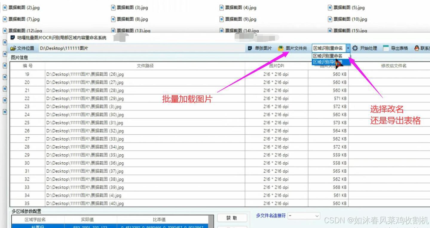This screenshot has height=228, width=430.
Task: Select row with 票据截图 (31).jpg path
Action: tap(220, 123)
